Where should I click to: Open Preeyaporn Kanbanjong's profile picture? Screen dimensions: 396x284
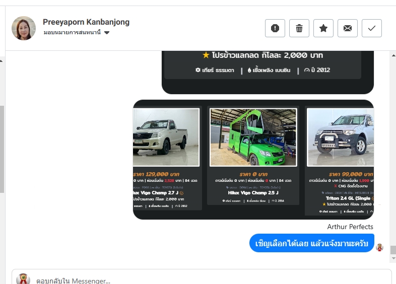point(24,28)
